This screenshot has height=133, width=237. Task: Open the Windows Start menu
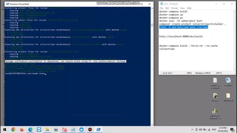(4, 130)
